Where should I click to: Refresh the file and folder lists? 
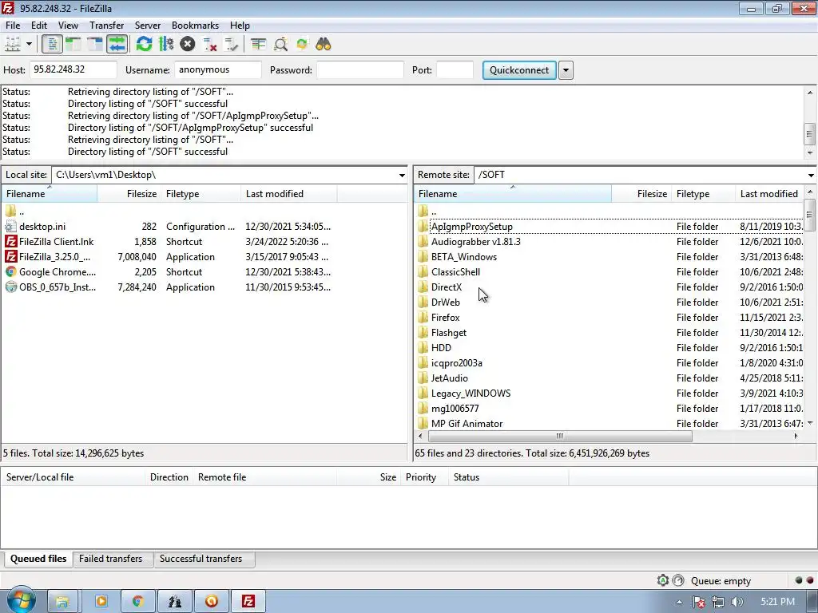(144, 45)
